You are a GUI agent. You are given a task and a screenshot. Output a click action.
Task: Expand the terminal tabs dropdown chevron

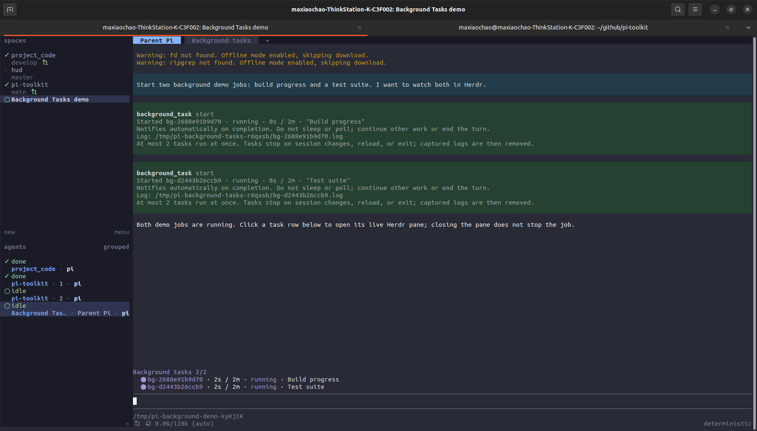[x=748, y=27]
